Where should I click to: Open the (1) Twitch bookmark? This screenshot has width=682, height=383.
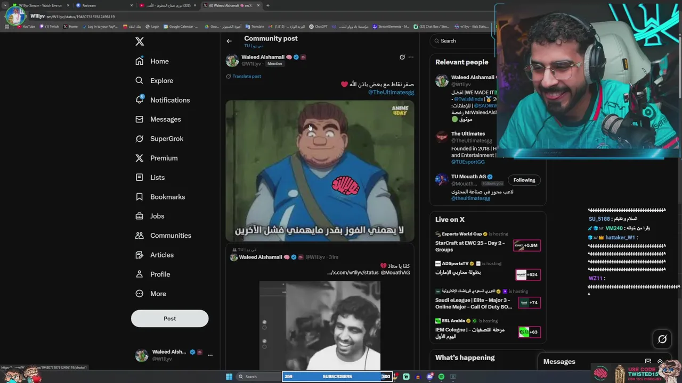pyautogui.click(x=50, y=27)
